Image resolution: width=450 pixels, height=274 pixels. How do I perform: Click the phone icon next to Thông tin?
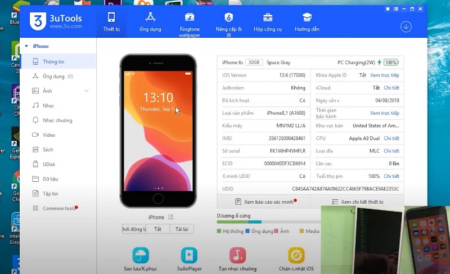[35, 61]
